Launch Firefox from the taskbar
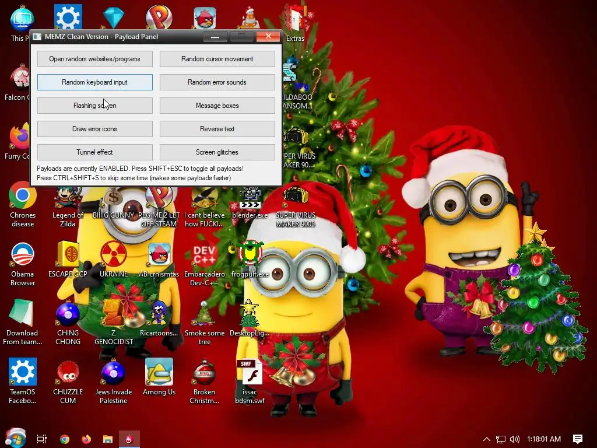The width and height of the screenshot is (597, 448). pos(86,439)
